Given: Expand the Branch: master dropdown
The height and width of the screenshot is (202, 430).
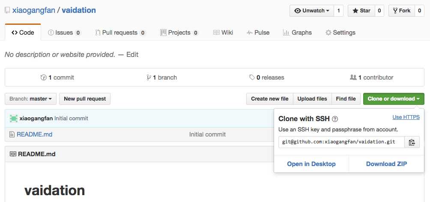Looking at the screenshot, I should [30, 99].
